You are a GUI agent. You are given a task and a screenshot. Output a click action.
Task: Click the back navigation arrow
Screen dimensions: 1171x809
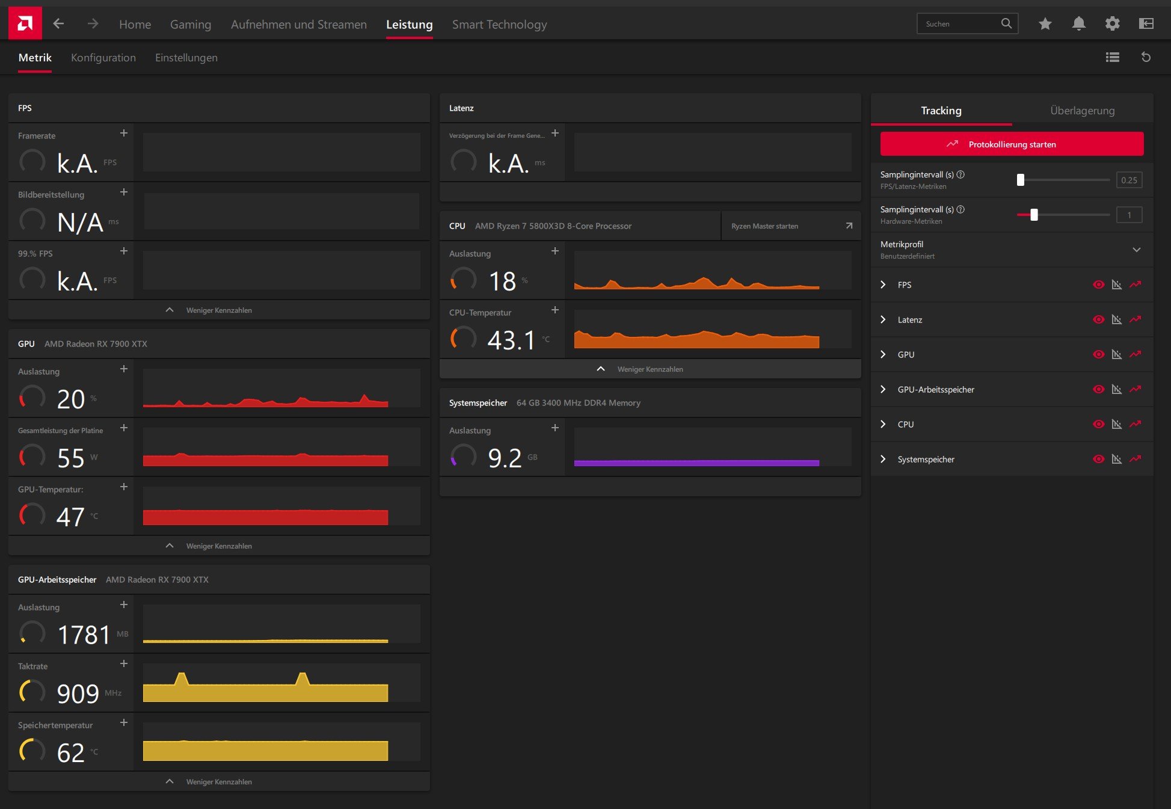pos(58,23)
